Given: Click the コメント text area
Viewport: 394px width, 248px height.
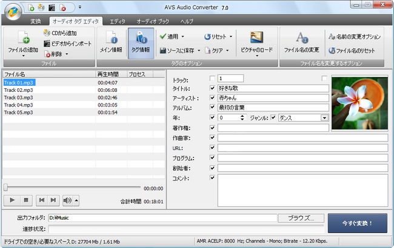Looking at the screenshot, I should tap(303, 191).
